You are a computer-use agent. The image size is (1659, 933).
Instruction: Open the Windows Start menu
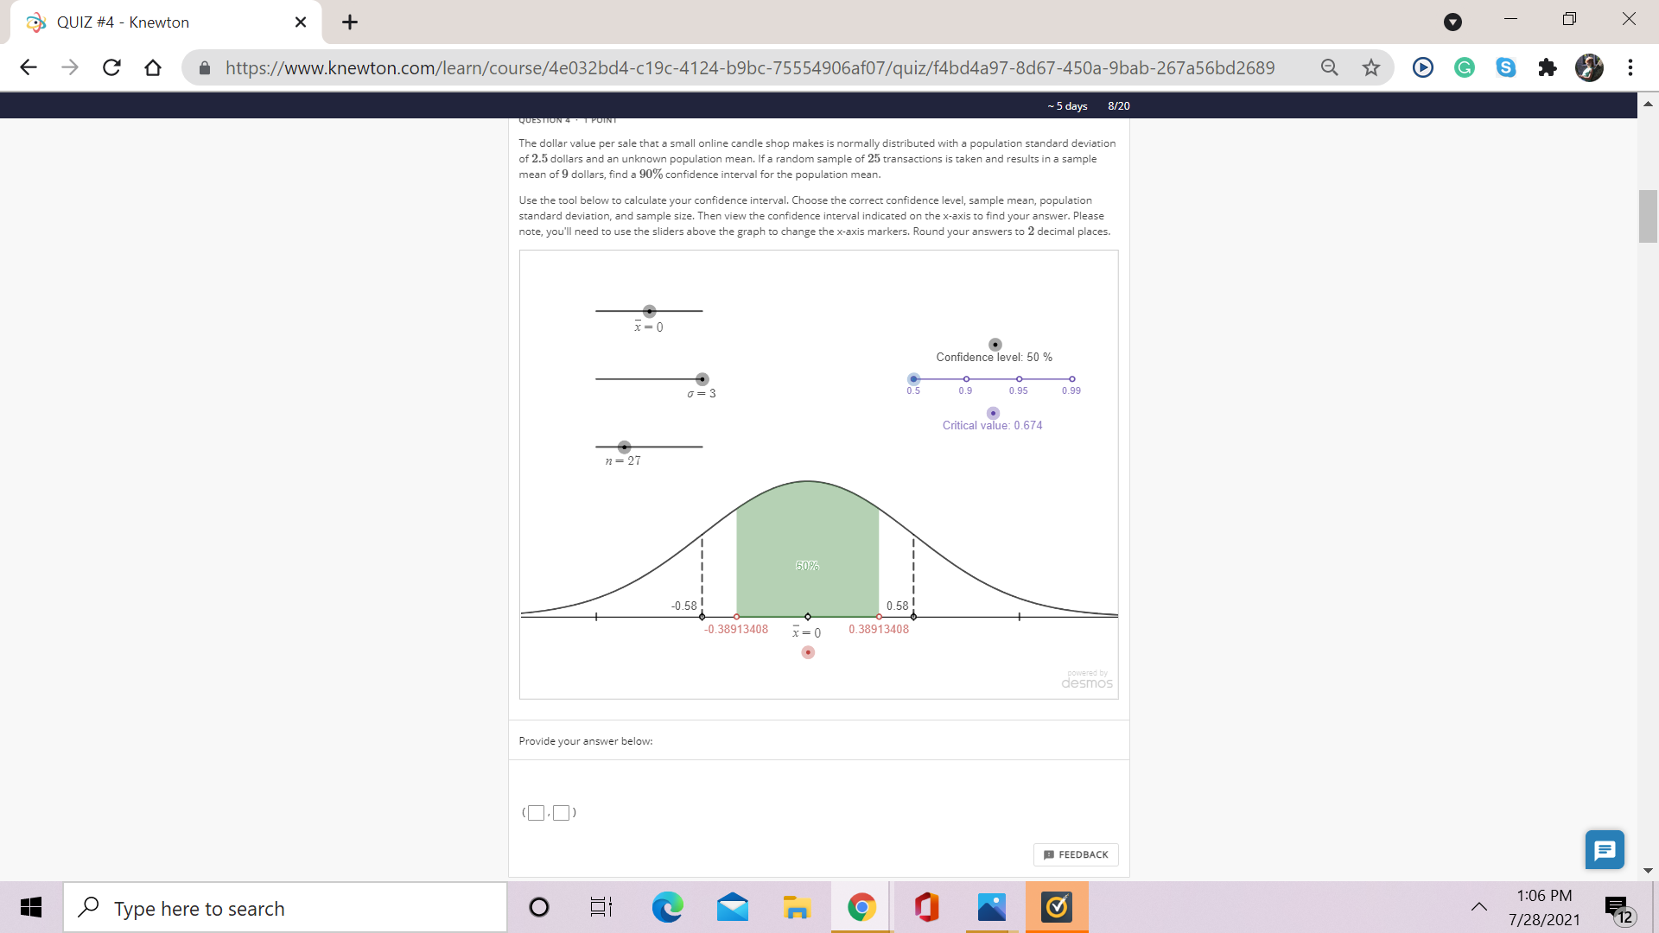(30, 907)
